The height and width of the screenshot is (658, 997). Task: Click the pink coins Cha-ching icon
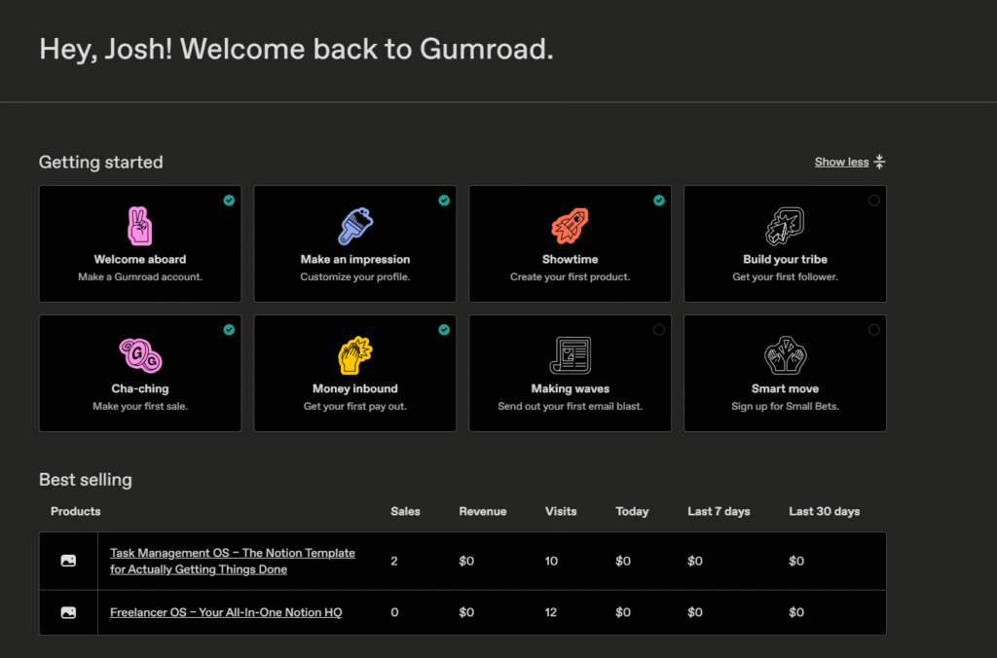[x=140, y=354]
